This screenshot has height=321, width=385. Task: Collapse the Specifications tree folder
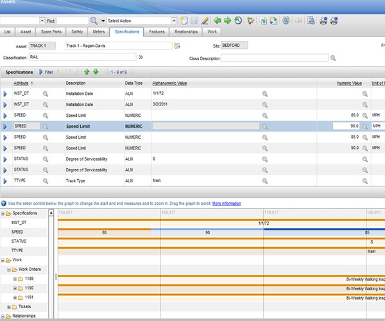click(x=3, y=213)
